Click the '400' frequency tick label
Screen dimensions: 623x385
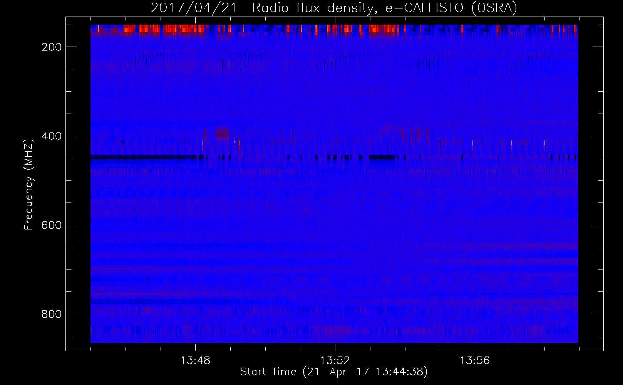coord(52,136)
